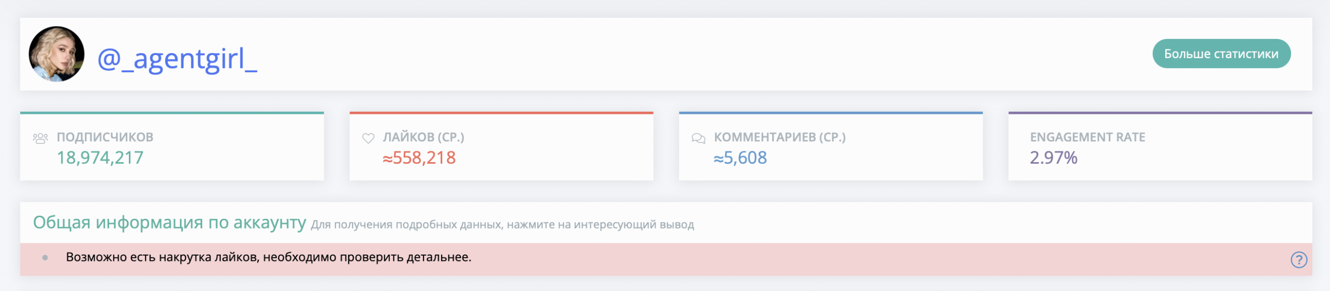The image size is (1330, 291).
Task: Click the average comments value ≈5,608
Action: [740, 158]
